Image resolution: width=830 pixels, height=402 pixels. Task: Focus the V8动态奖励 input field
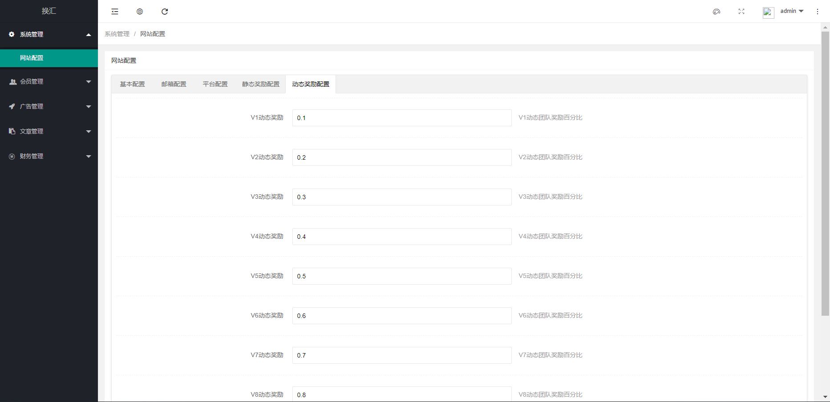pos(402,394)
